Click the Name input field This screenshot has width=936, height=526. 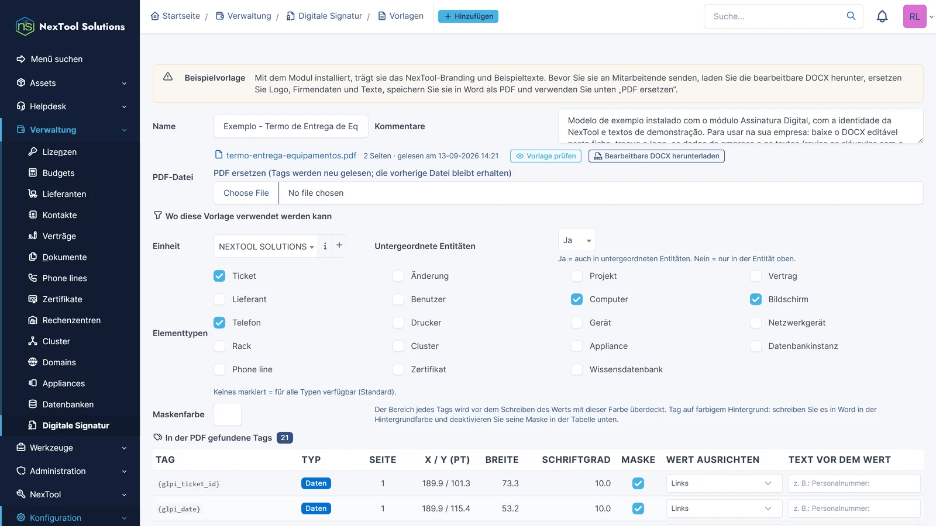coord(291,126)
